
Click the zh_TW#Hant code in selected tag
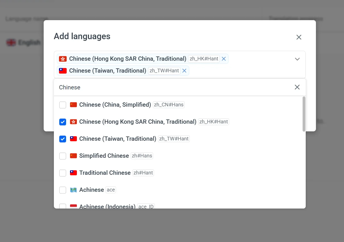click(x=164, y=71)
